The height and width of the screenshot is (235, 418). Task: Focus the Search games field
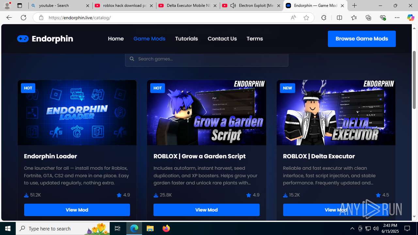tap(206, 59)
